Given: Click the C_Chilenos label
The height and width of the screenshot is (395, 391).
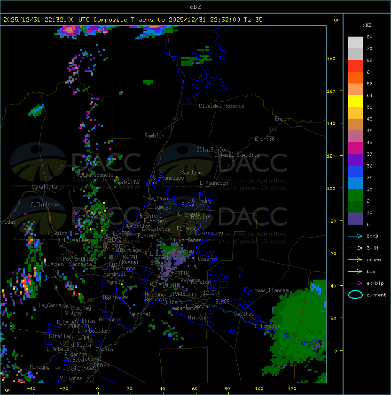Looking at the screenshot, I should click(x=45, y=205).
